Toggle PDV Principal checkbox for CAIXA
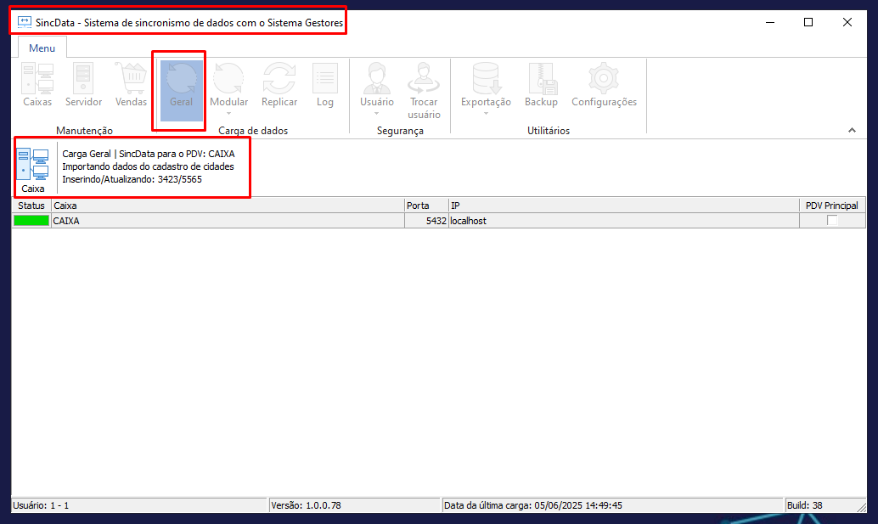 point(832,221)
